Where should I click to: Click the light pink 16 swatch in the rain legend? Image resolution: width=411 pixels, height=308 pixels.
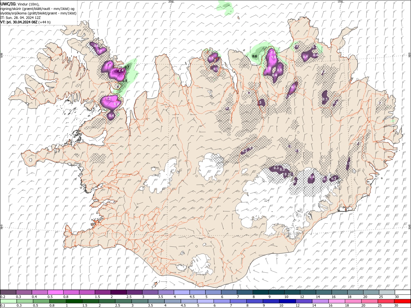336,301
